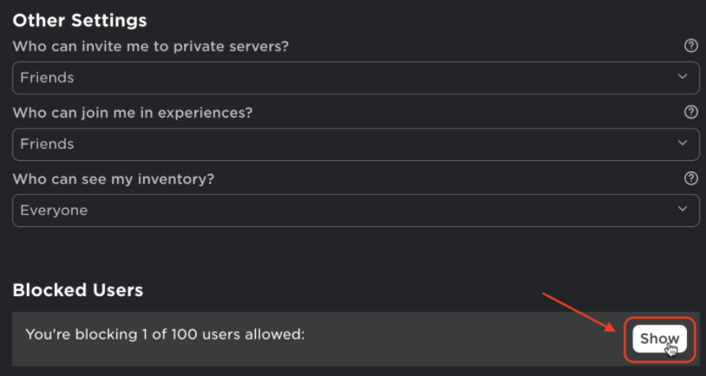
Task: Select the Friends value under private servers
Action: (x=47, y=78)
